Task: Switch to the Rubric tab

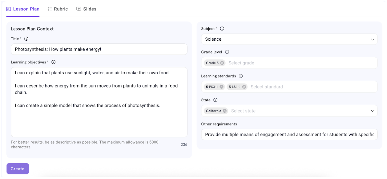Action: tap(58, 9)
